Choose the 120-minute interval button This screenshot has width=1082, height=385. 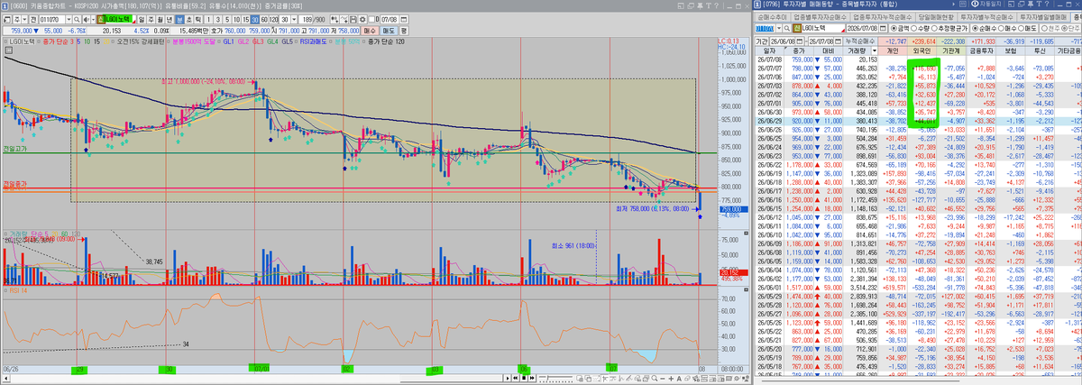[273, 19]
